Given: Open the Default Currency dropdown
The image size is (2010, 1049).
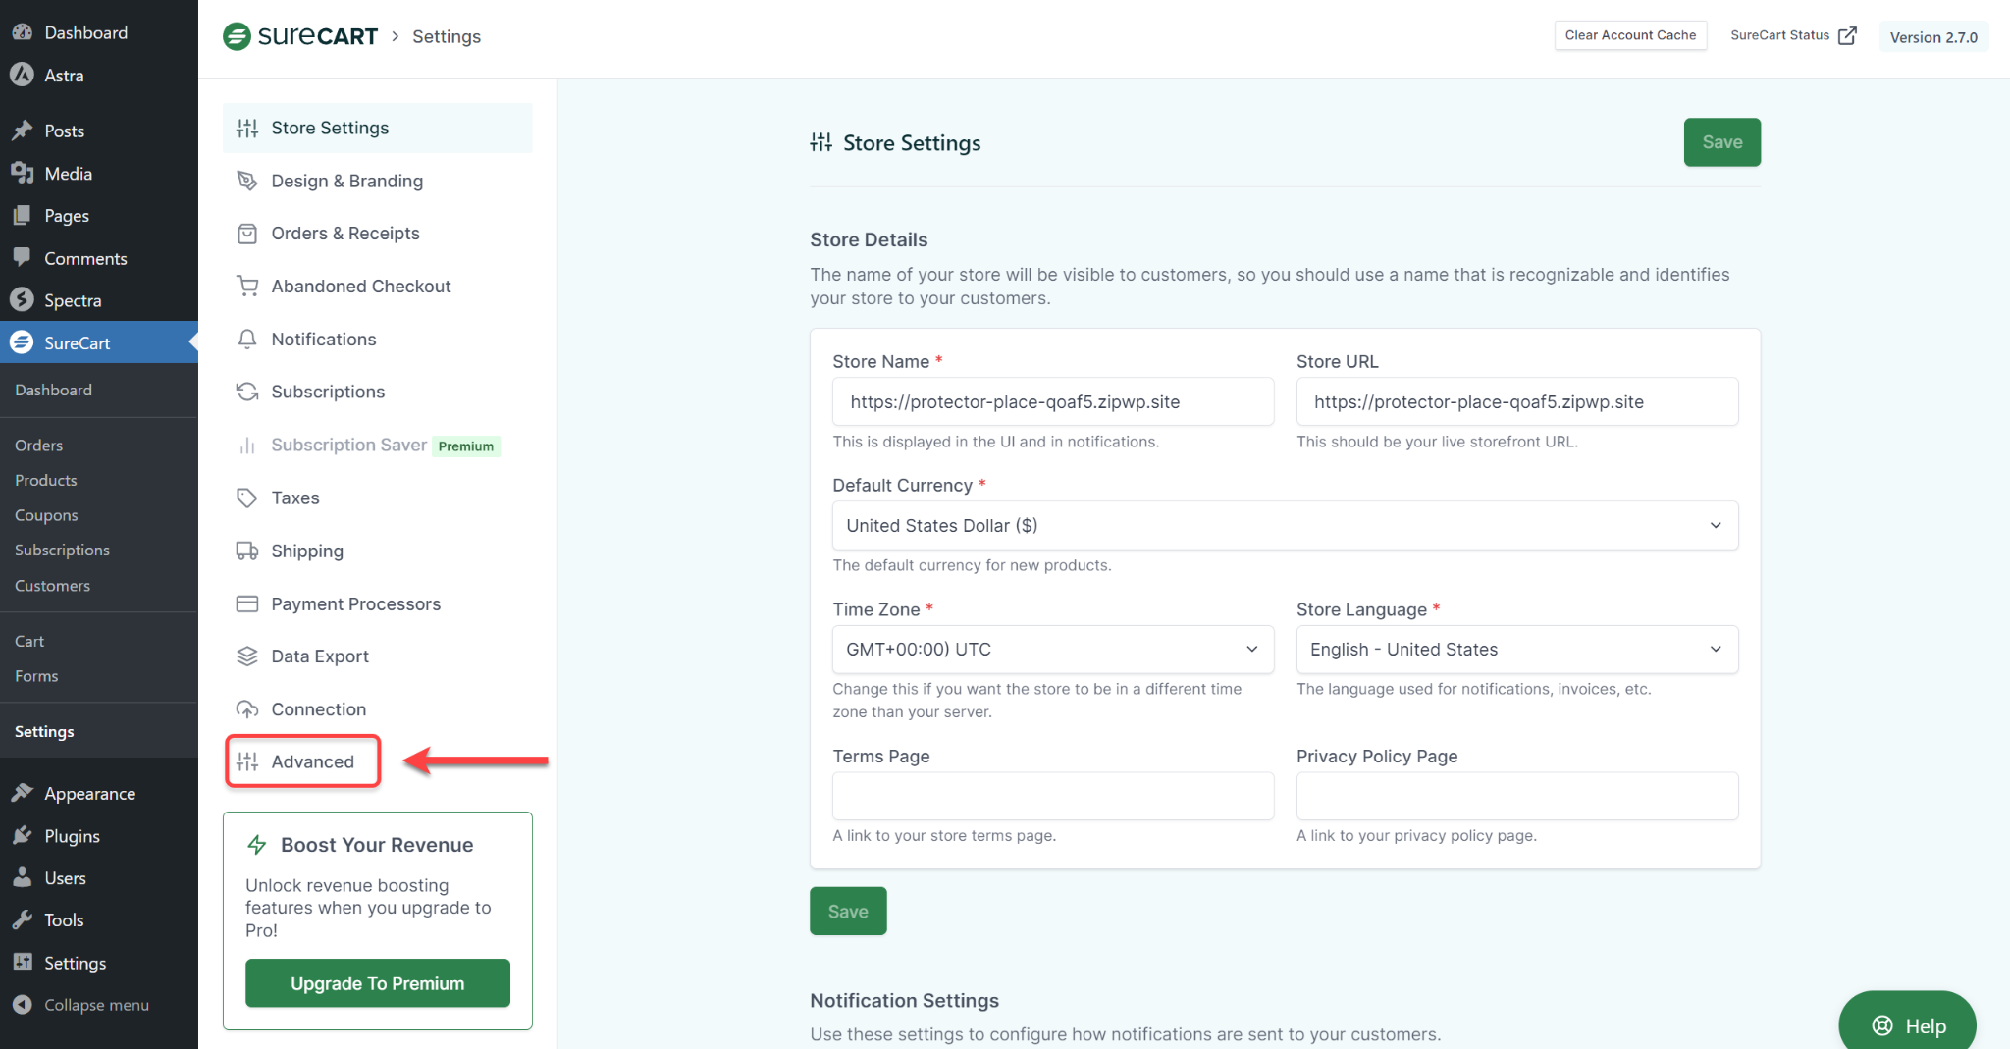Looking at the screenshot, I should [1284, 525].
